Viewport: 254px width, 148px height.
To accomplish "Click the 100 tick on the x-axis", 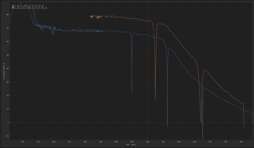I will click(x=22, y=141).
